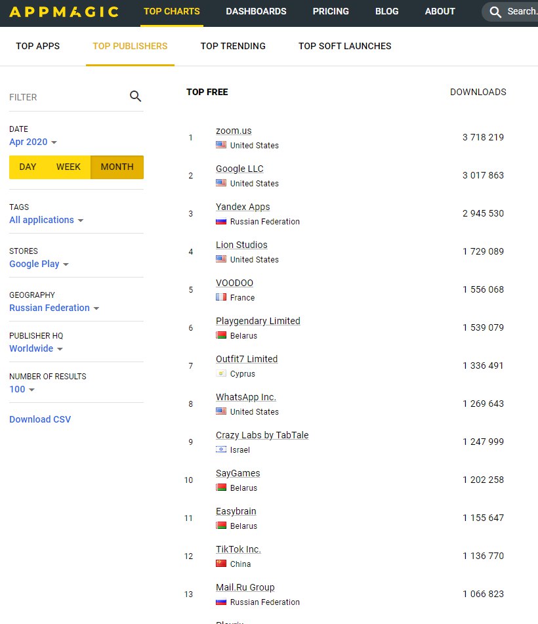This screenshot has height=624, width=538.
Task: Switch to the TOP SOFT LAUNCHES tab
Action: point(345,46)
